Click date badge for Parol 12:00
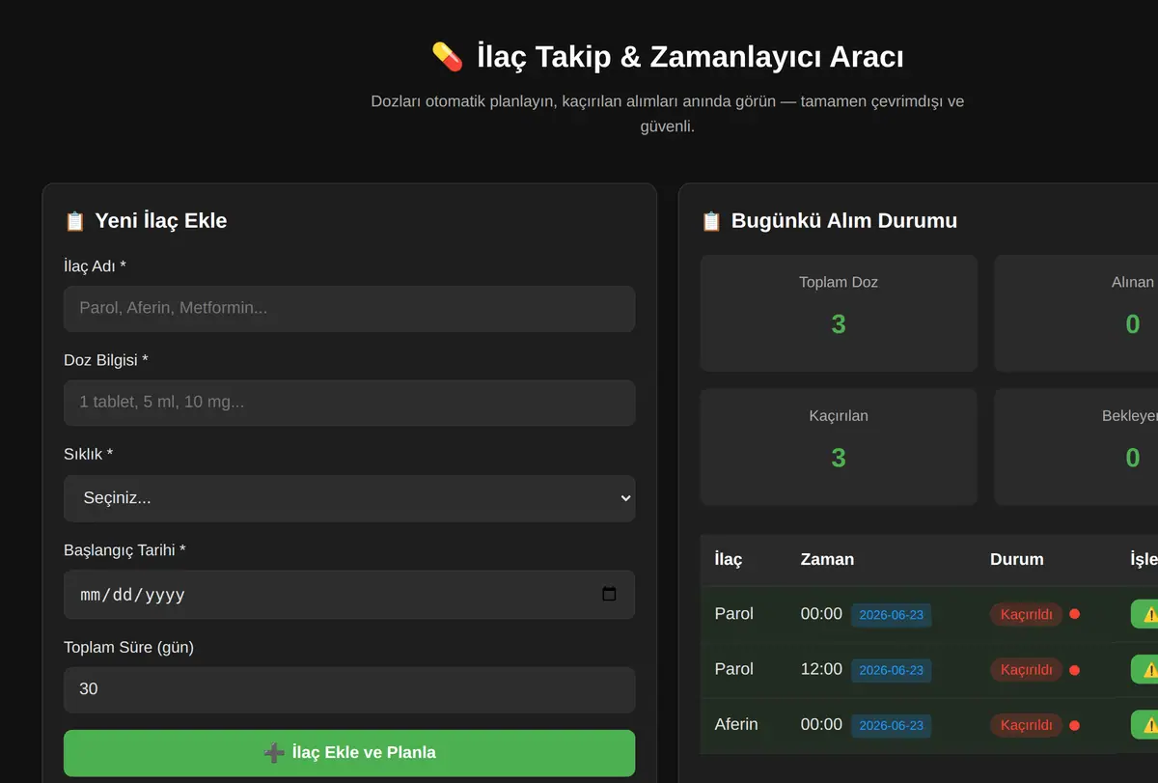 click(891, 670)
